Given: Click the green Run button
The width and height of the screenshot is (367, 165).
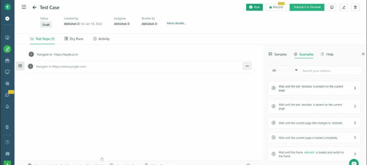Looking at the screenshot, I should click(254, 7).
